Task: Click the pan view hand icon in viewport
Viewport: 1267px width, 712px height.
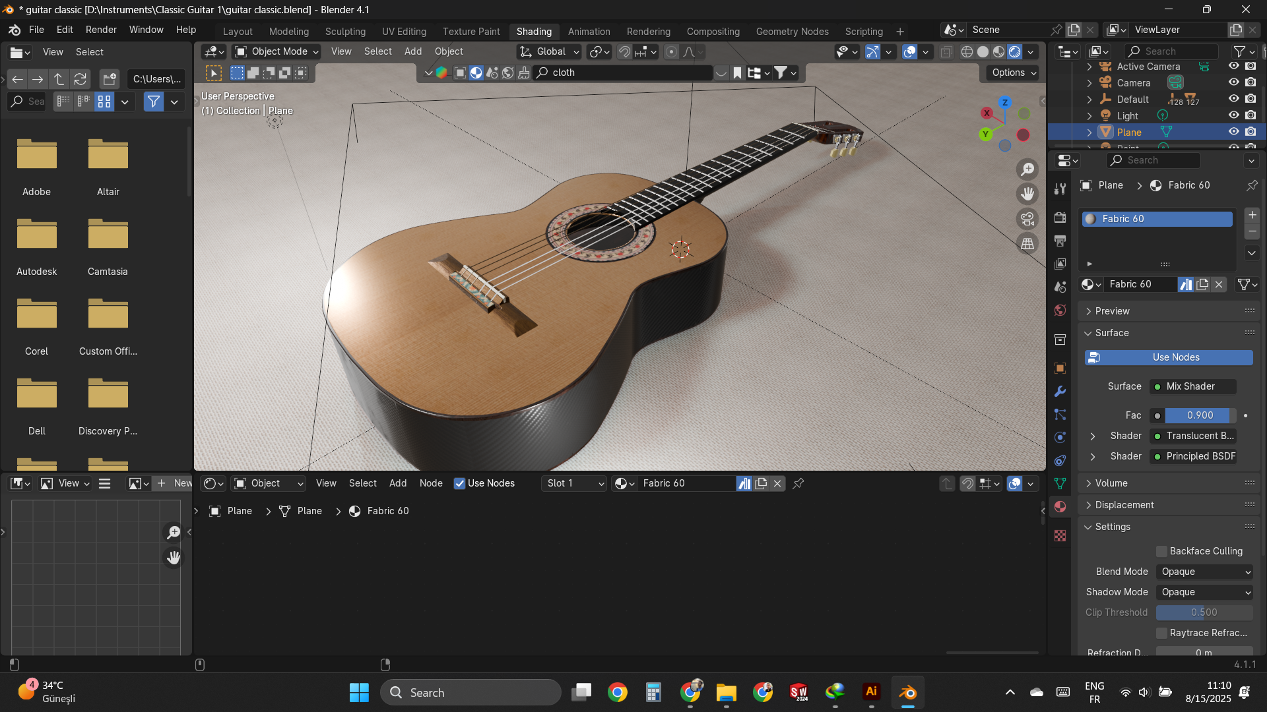Action: pos(1027,194)
